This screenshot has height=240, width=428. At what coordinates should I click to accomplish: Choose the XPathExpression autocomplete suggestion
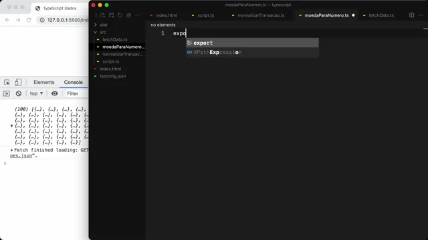252,52
